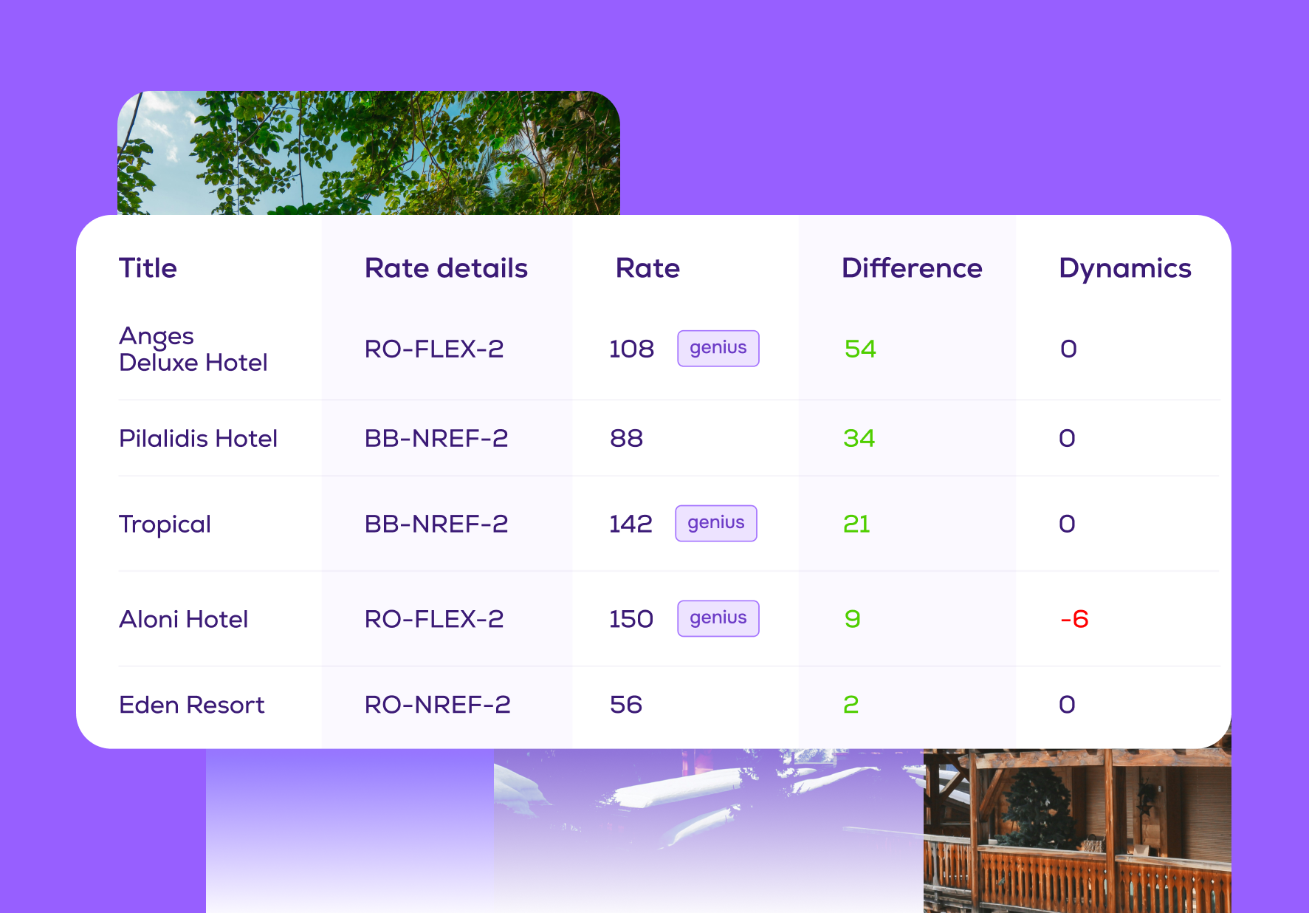
Task: Click the Eden Resort title
Action: tap(191, 705)
